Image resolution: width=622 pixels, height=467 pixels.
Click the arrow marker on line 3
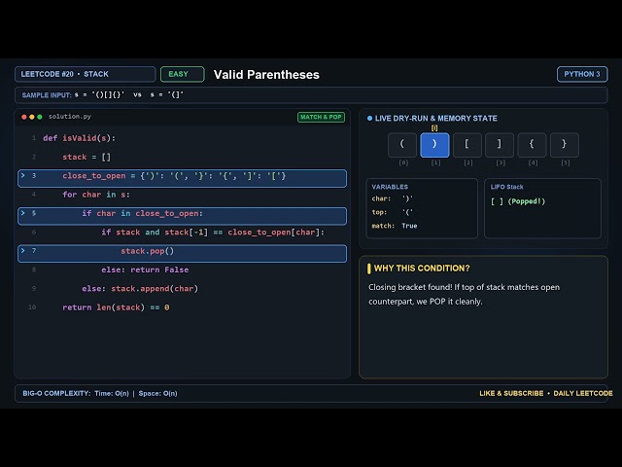pyautogui.click(x=23, y=175)
